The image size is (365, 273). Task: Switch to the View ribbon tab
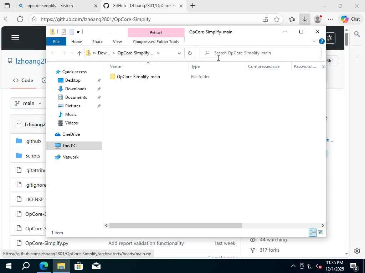117,42
